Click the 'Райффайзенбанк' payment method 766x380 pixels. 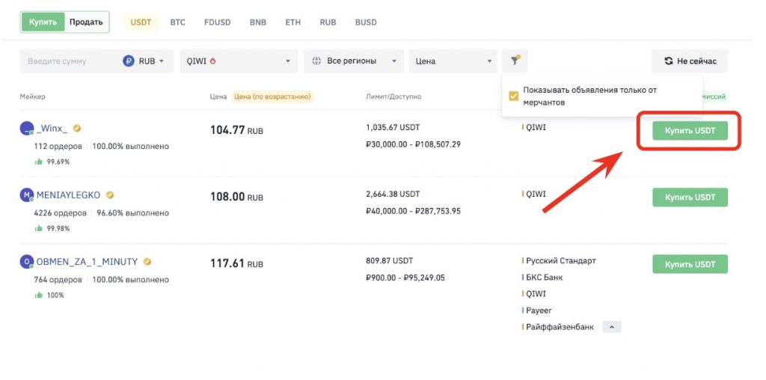coord(560,327)
